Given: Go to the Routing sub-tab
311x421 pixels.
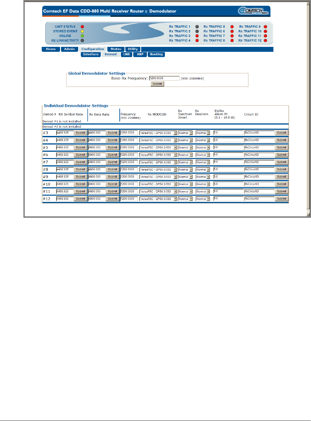Looking at the screenshot, I should point(156,54).
